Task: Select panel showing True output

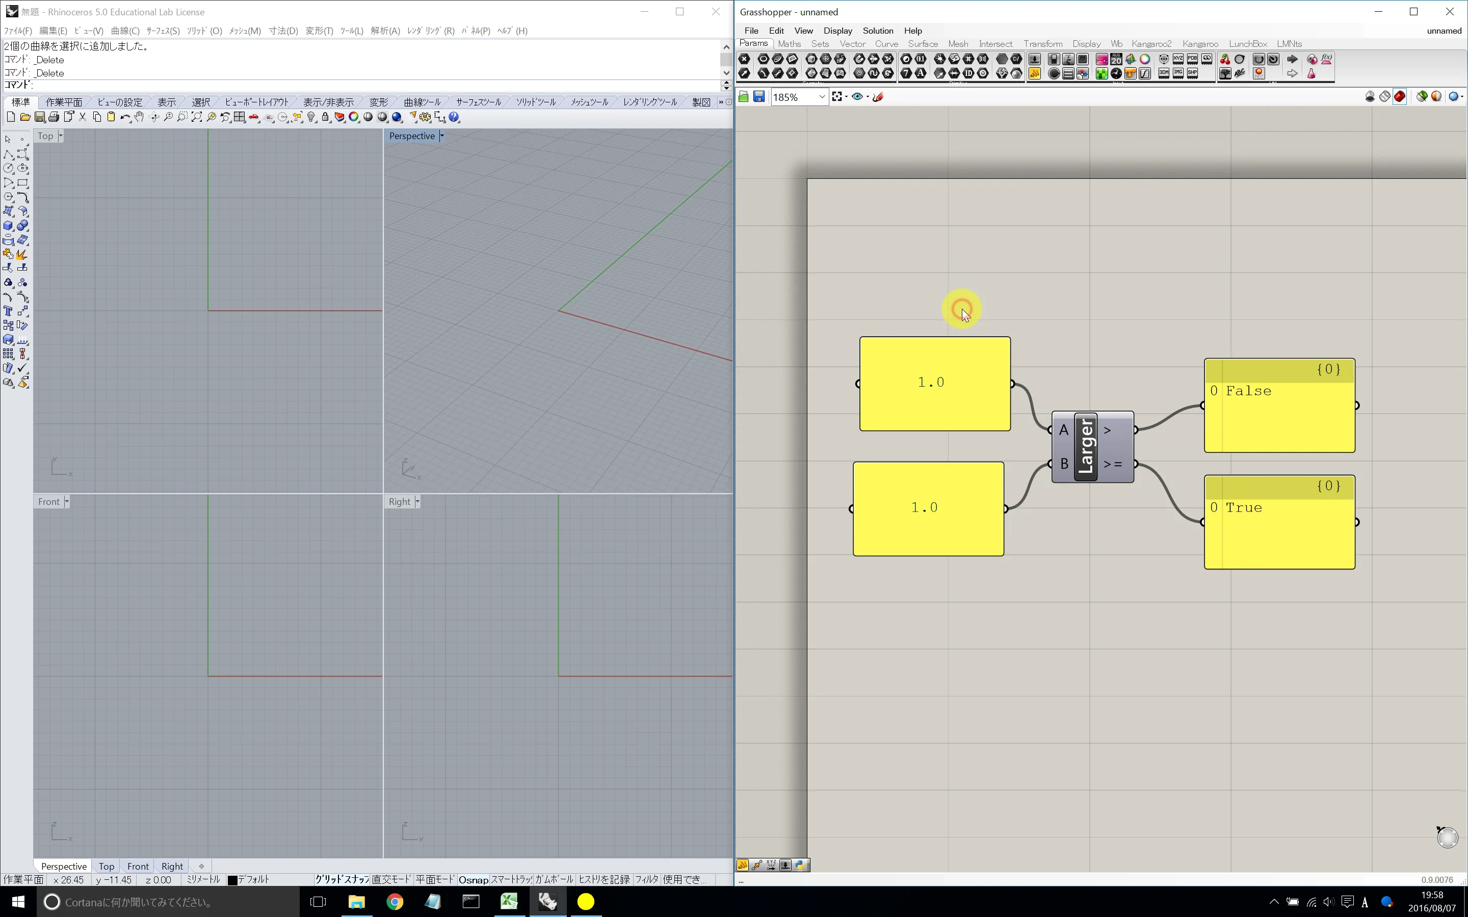Action: tap(1279, 522)
